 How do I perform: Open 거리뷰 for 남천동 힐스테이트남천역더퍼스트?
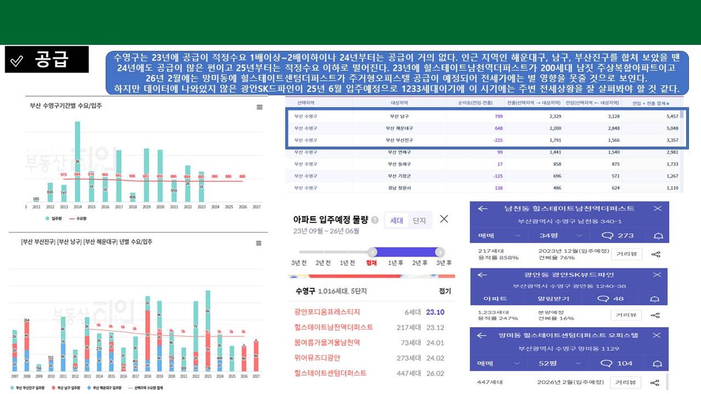pos(626,254)
